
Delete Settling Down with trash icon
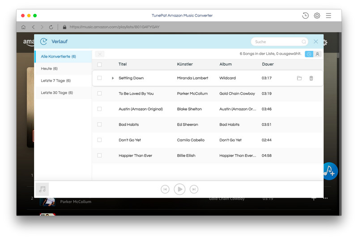311,78
